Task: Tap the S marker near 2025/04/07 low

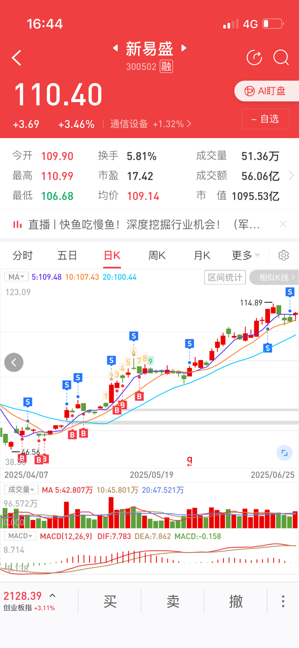Action: coord(28,402)
